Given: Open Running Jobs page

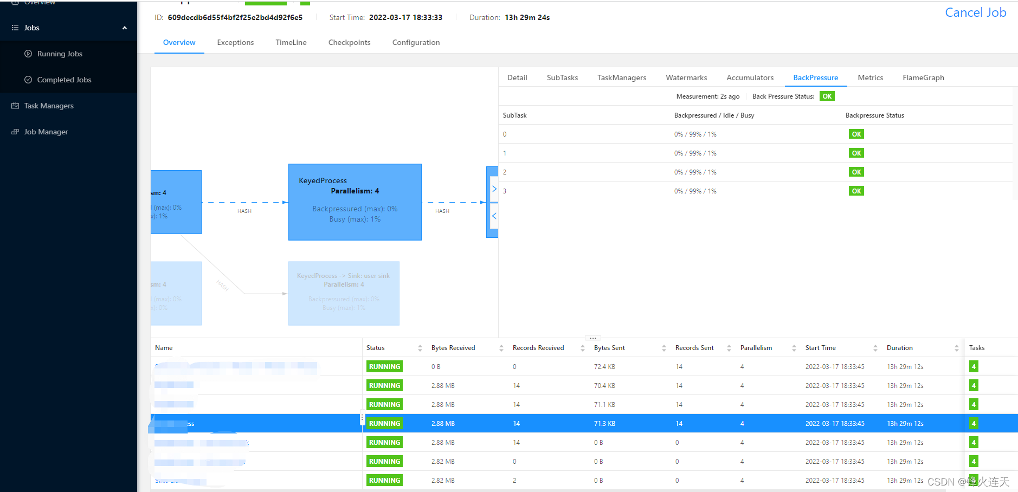Looking at the screenshot, I should tap(60, 54).
